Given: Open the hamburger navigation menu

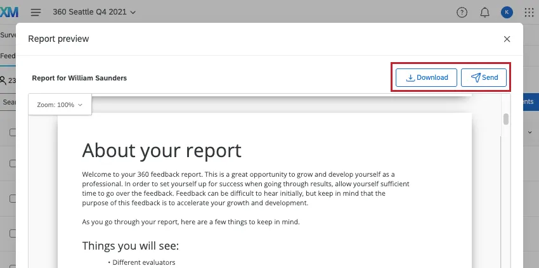Looking at the screenshot, I should [36, 13].
